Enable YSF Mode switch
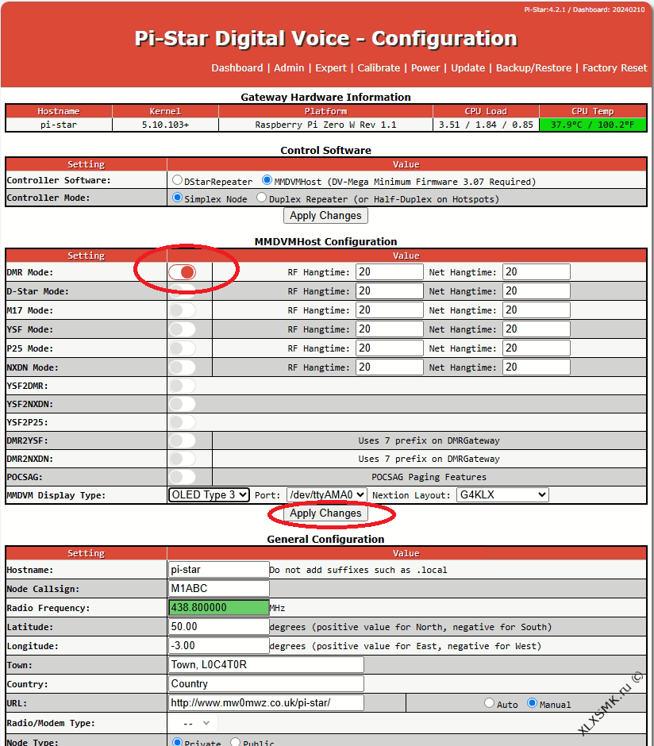Image resolution: width=654 pixels, height=746 pixels. coord(183,329)
